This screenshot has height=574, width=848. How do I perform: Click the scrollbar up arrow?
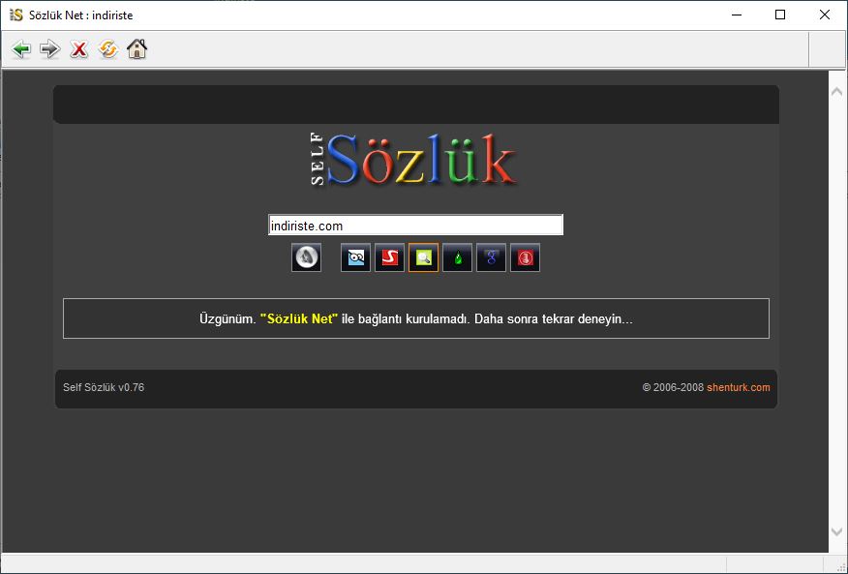click(836, 91)
